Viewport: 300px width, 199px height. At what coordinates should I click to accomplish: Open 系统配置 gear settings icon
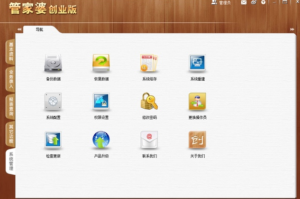coord(53,102)
